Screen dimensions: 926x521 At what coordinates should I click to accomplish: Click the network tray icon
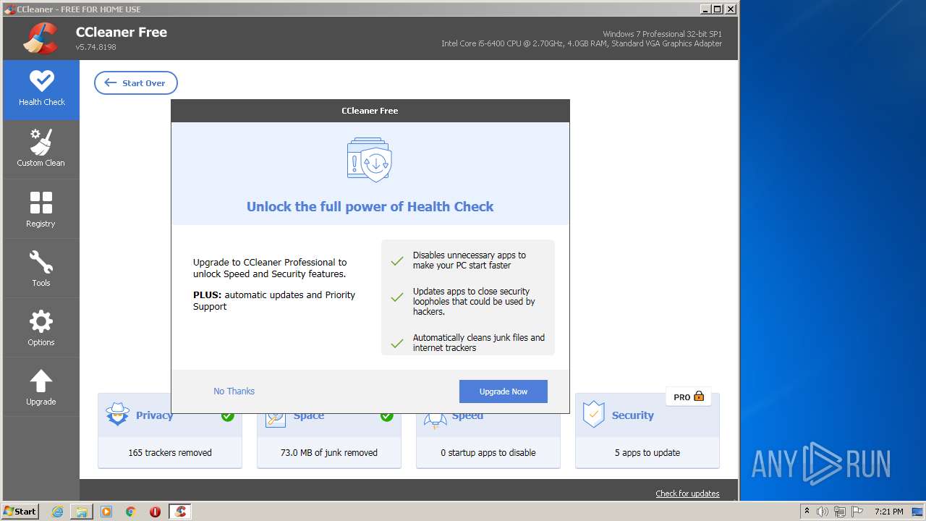coord(839,512)
